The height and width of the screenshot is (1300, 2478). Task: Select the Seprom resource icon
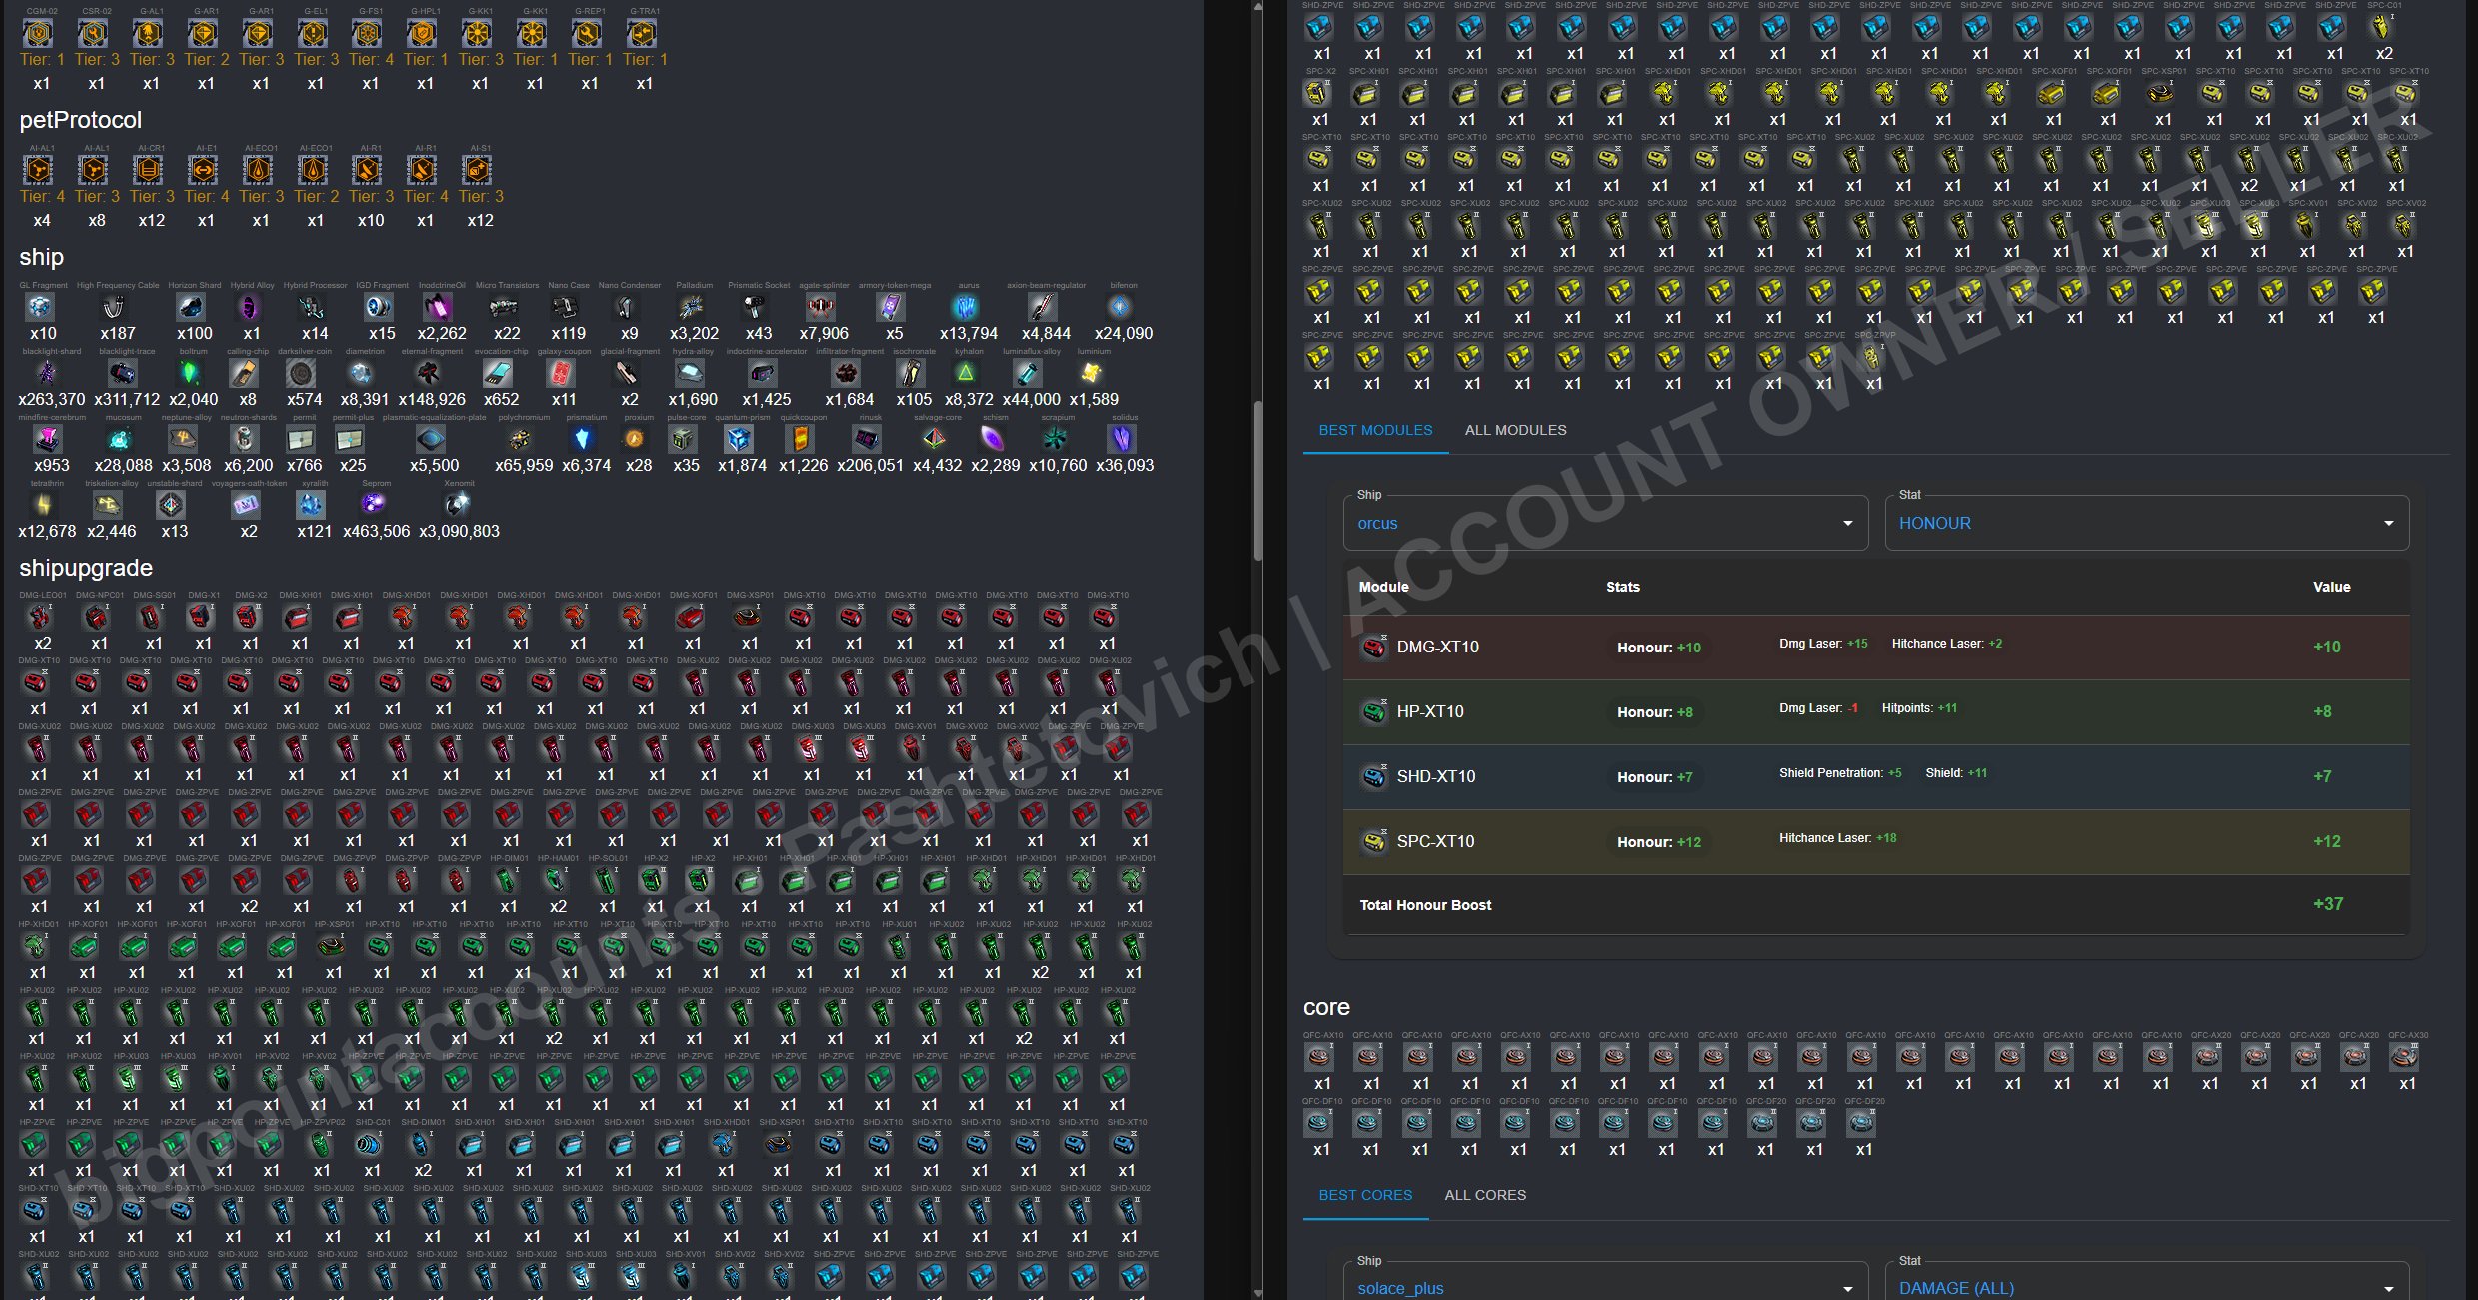click(x=374, y=505)
